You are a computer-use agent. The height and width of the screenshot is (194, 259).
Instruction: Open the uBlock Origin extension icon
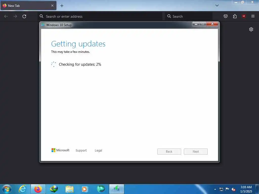tap(244, 16)
